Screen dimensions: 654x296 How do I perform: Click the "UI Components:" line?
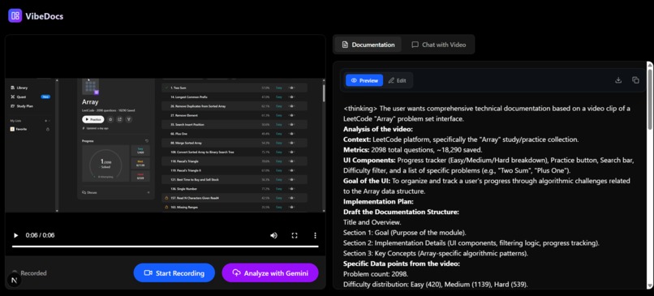click(x=488, y=165)
